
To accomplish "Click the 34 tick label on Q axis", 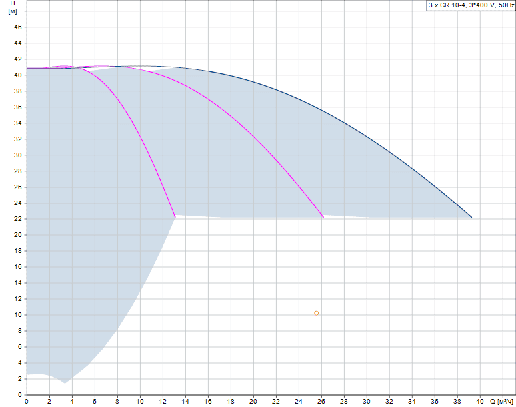I will (x=412, y=402).
